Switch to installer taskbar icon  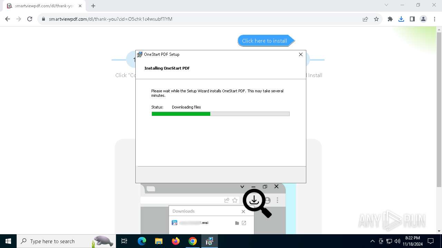[210, 241]
